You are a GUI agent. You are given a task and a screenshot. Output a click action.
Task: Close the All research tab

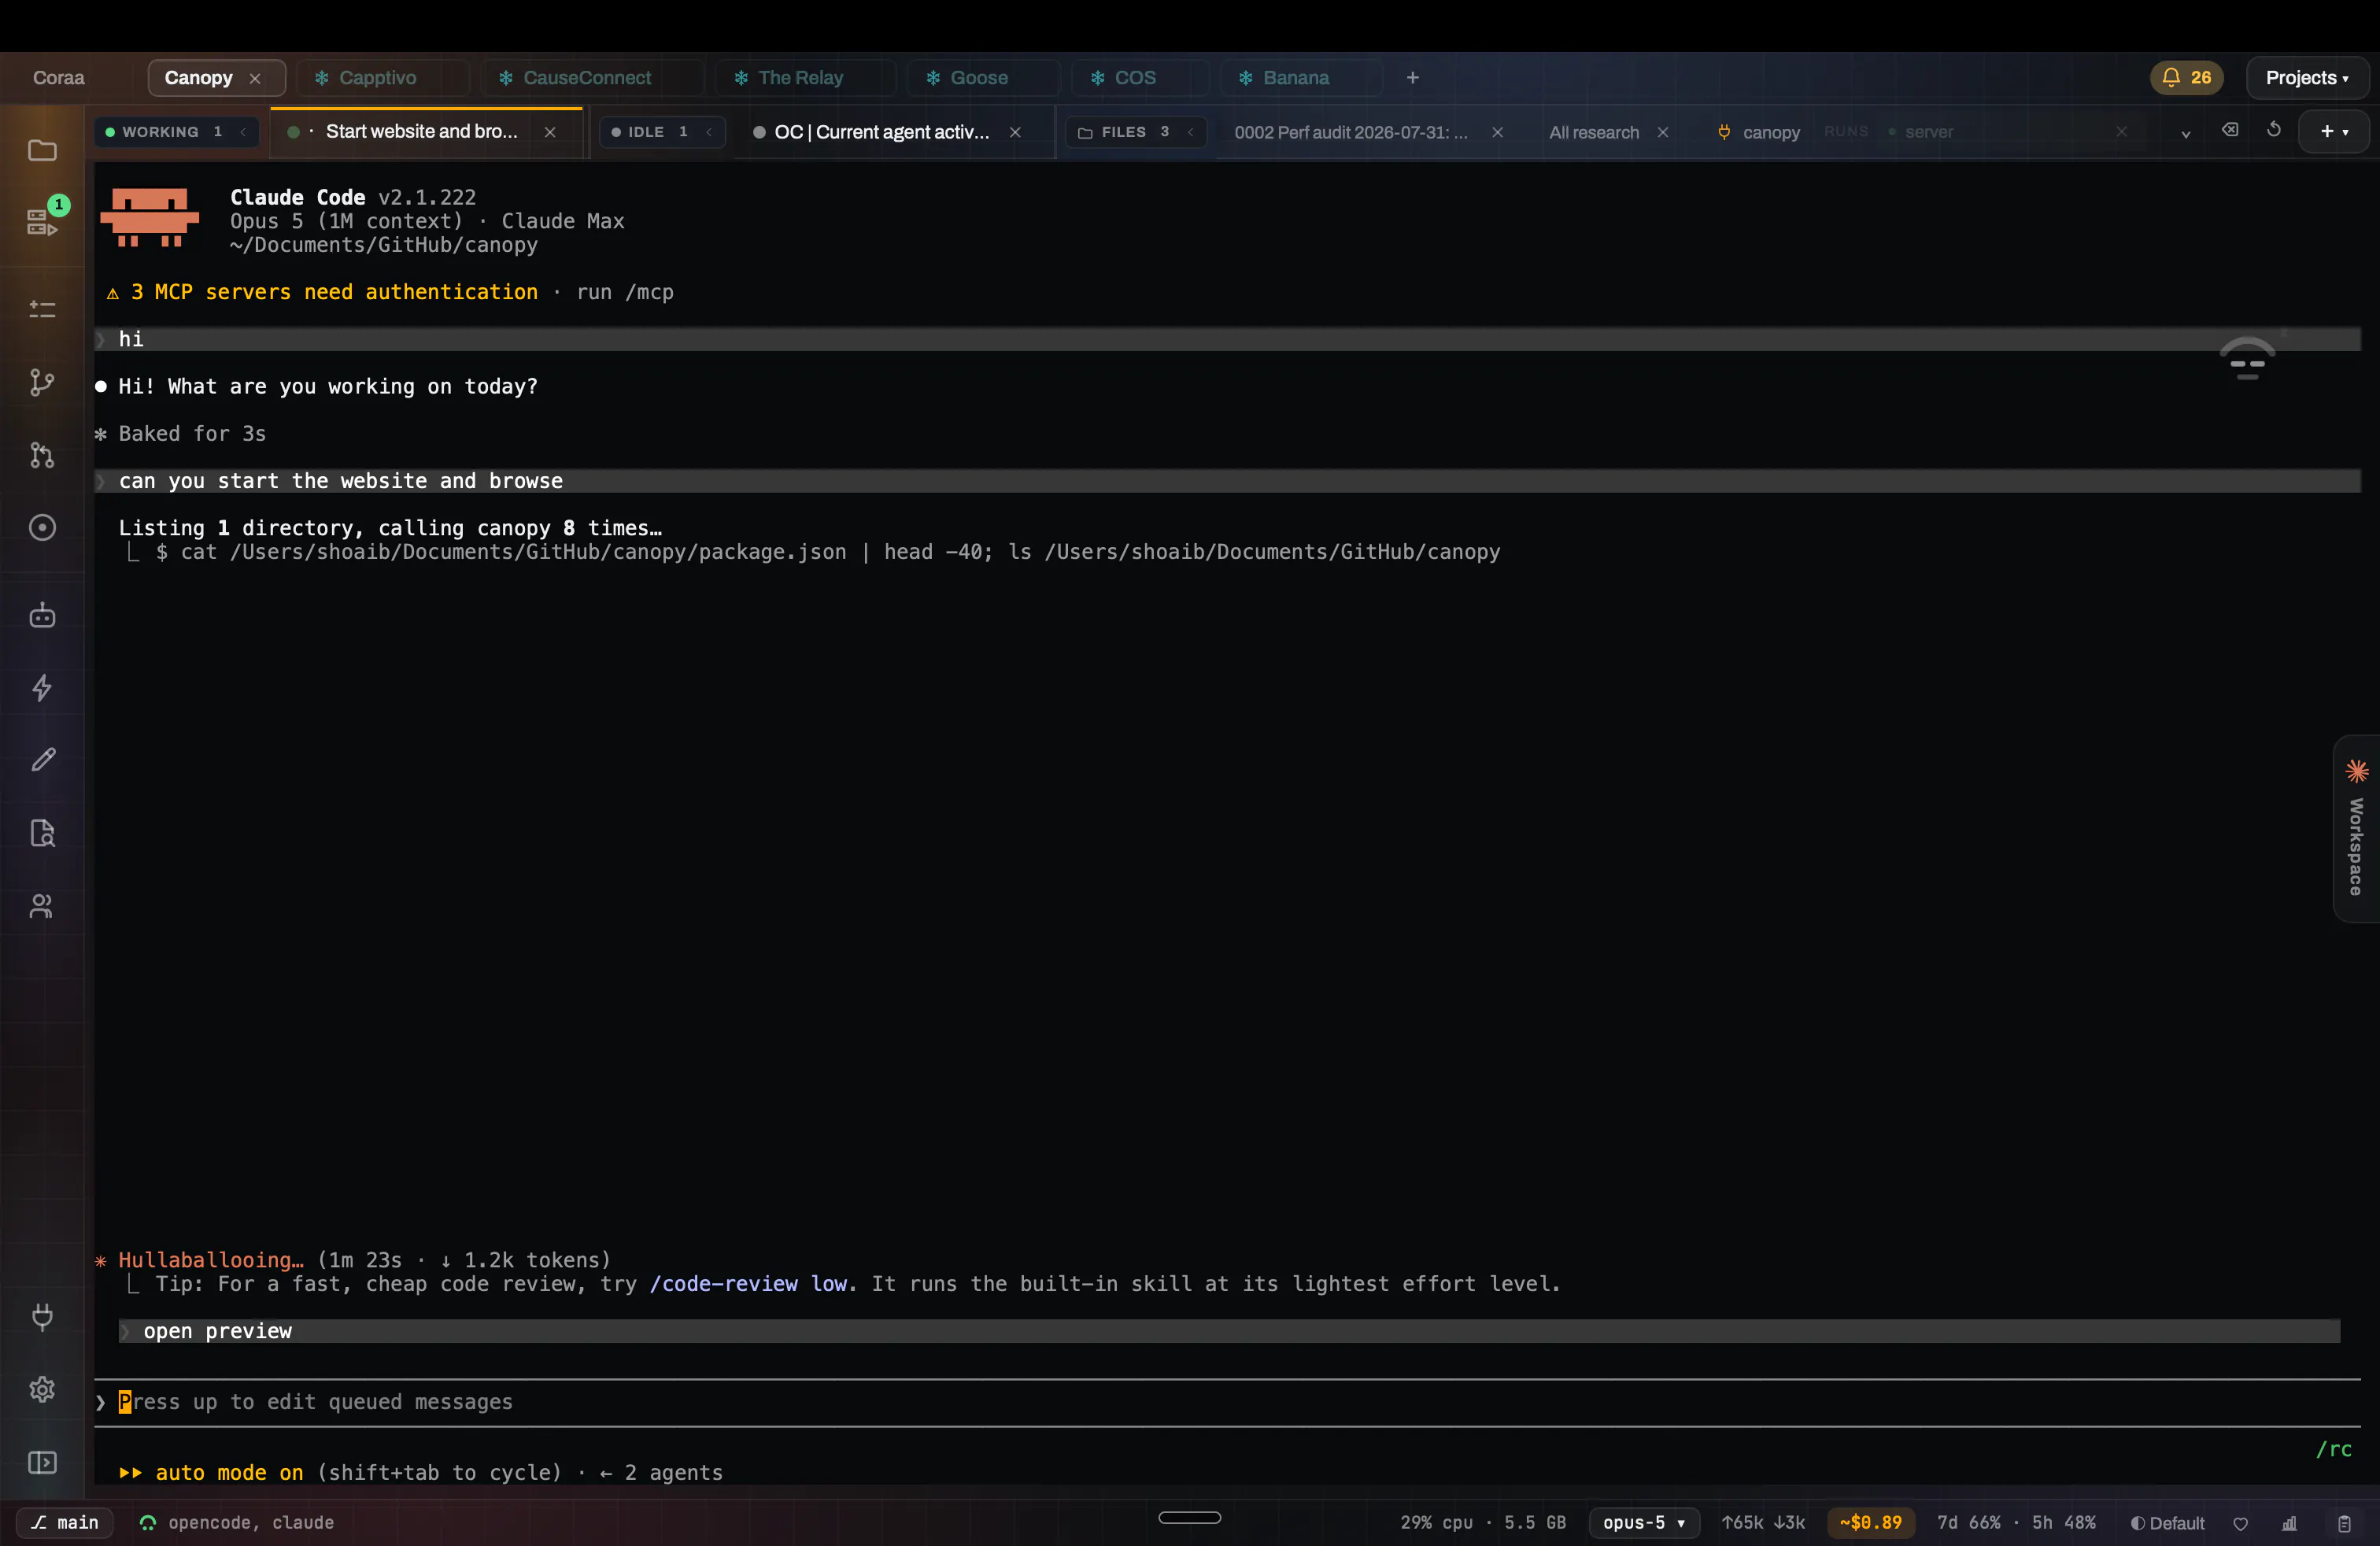coord(1663,132)
